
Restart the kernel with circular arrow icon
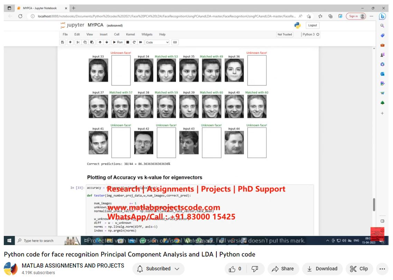click(x=134, y=43)
